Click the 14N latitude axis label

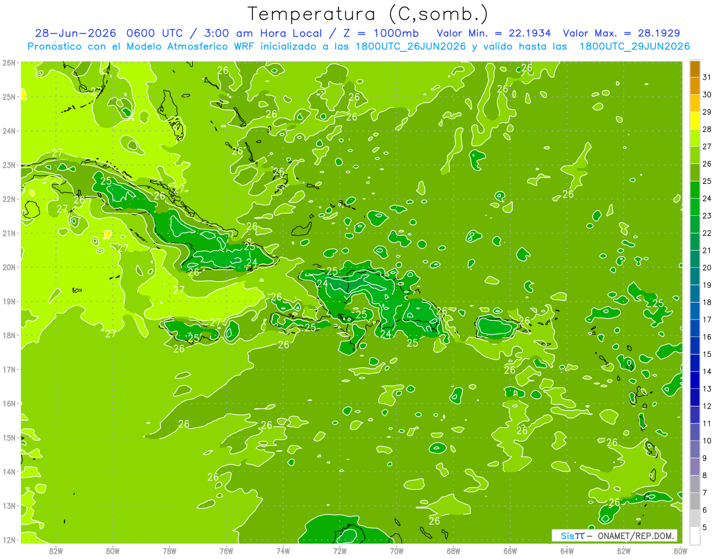click(8, 472)
